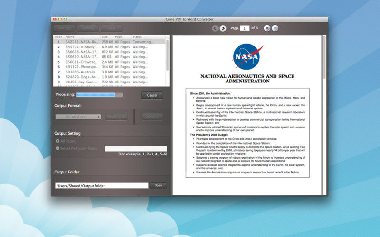Select file row 350619-NASA-17...
This screenshot has width=380, height=237.
click(110, 57)
